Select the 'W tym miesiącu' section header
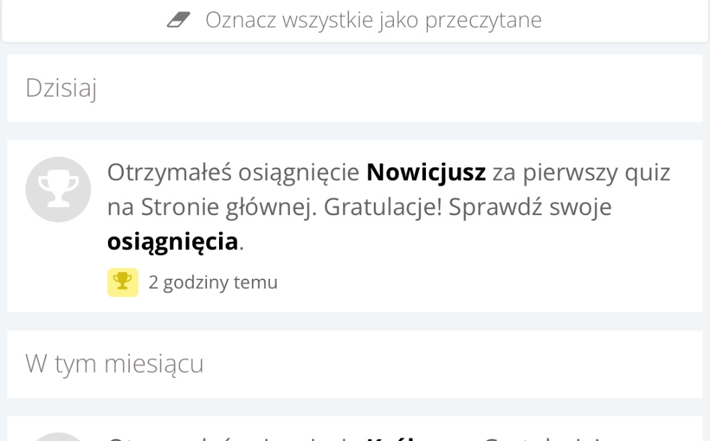The width and height of the screenshot is (710, 441). pyautogui.click(x=115, y=364)
